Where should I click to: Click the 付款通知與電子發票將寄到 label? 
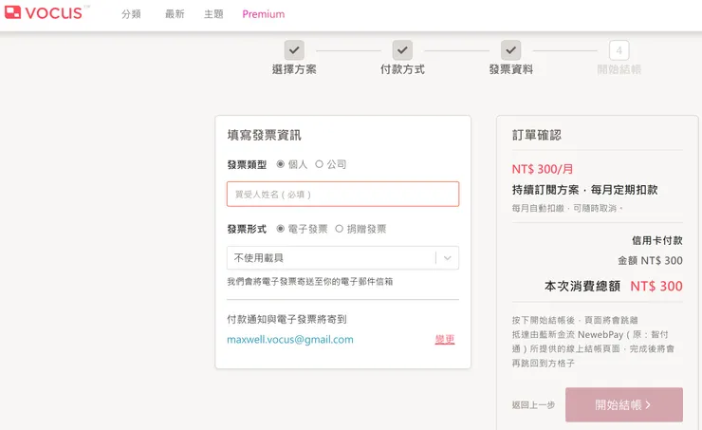point(287,319)
